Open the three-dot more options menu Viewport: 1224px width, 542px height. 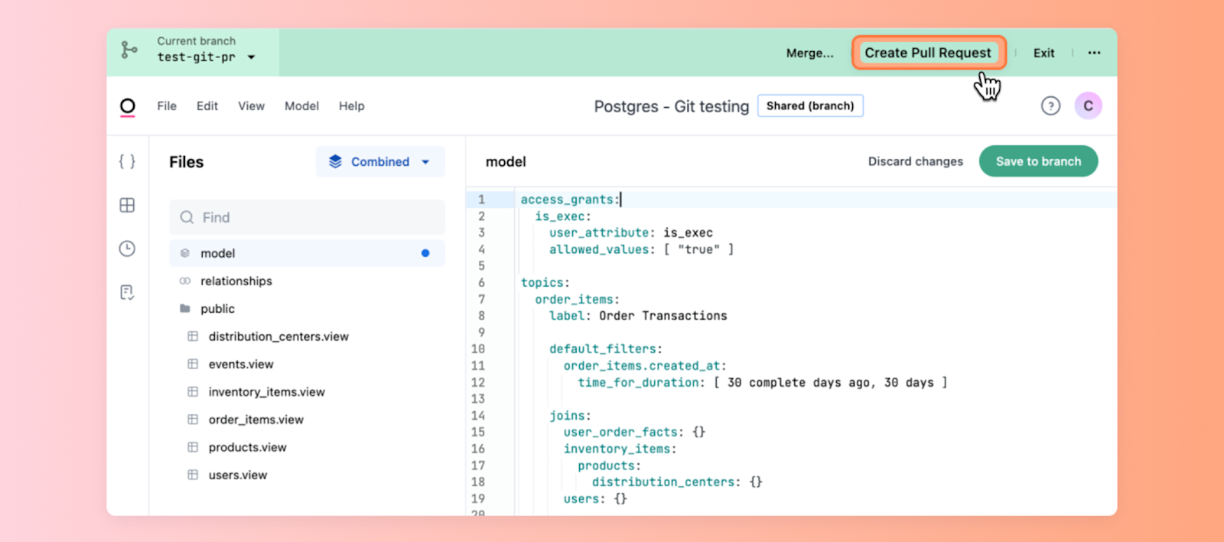pyautogui.click(x=1094, y=53)
